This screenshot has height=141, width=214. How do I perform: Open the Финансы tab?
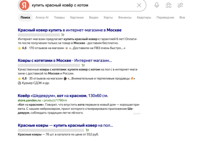(x=125, y=17)
